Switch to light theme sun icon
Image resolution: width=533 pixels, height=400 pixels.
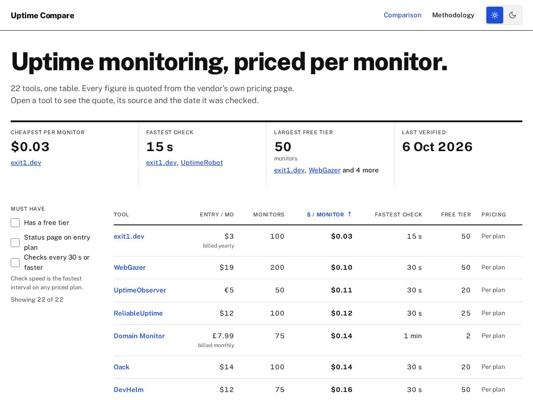[x=495, y=15]
